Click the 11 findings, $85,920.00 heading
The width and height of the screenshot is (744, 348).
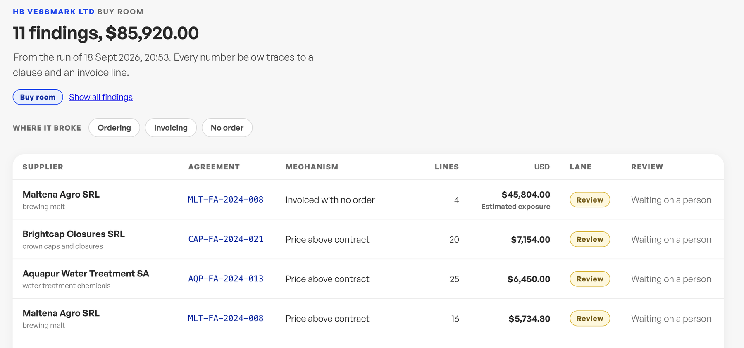click(x=106, y=33)
